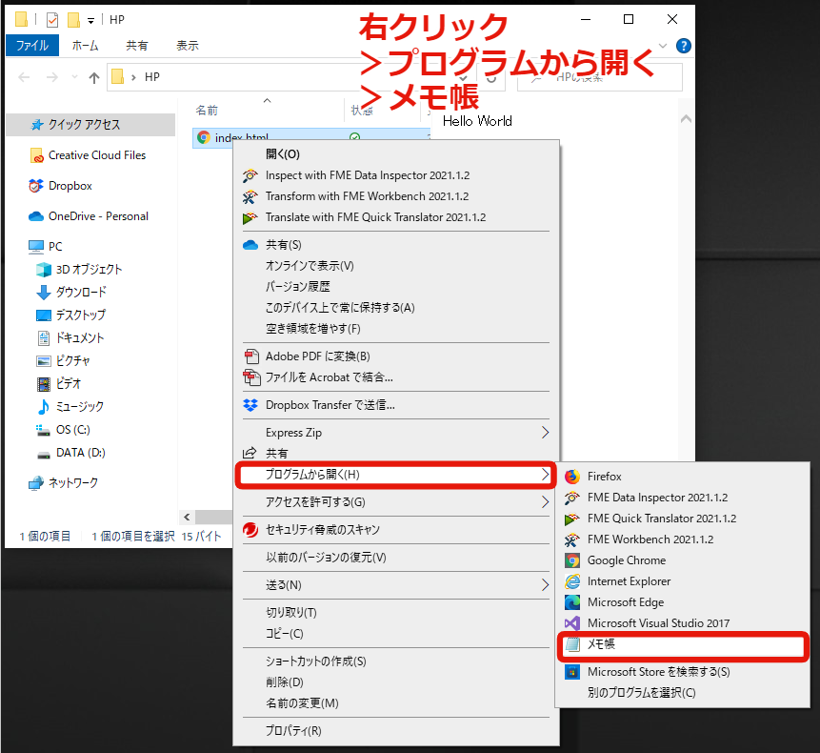Open Explorer help with the question mark icon
The width and height of the screenshot is (820, 753).
coord(684,45)
